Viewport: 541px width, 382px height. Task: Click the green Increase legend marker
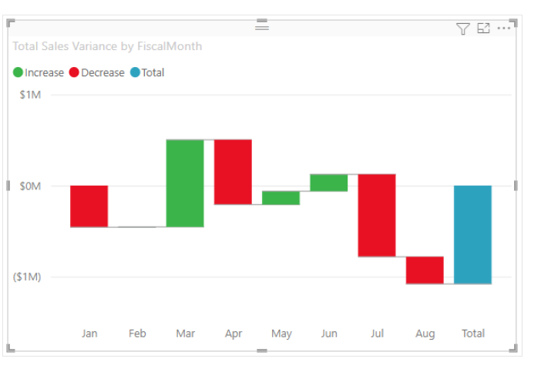(x=18, y=72)
